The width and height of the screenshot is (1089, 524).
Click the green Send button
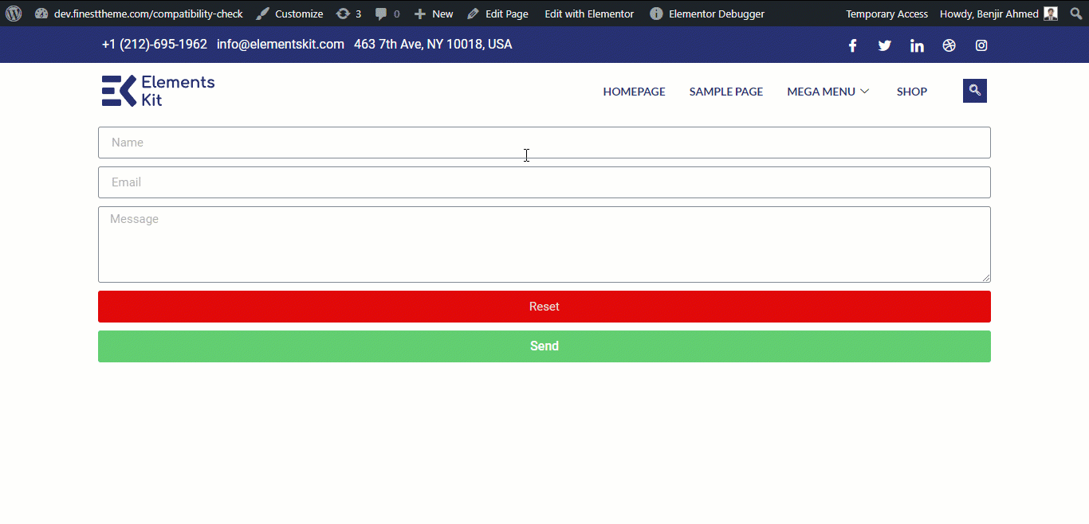544,346
